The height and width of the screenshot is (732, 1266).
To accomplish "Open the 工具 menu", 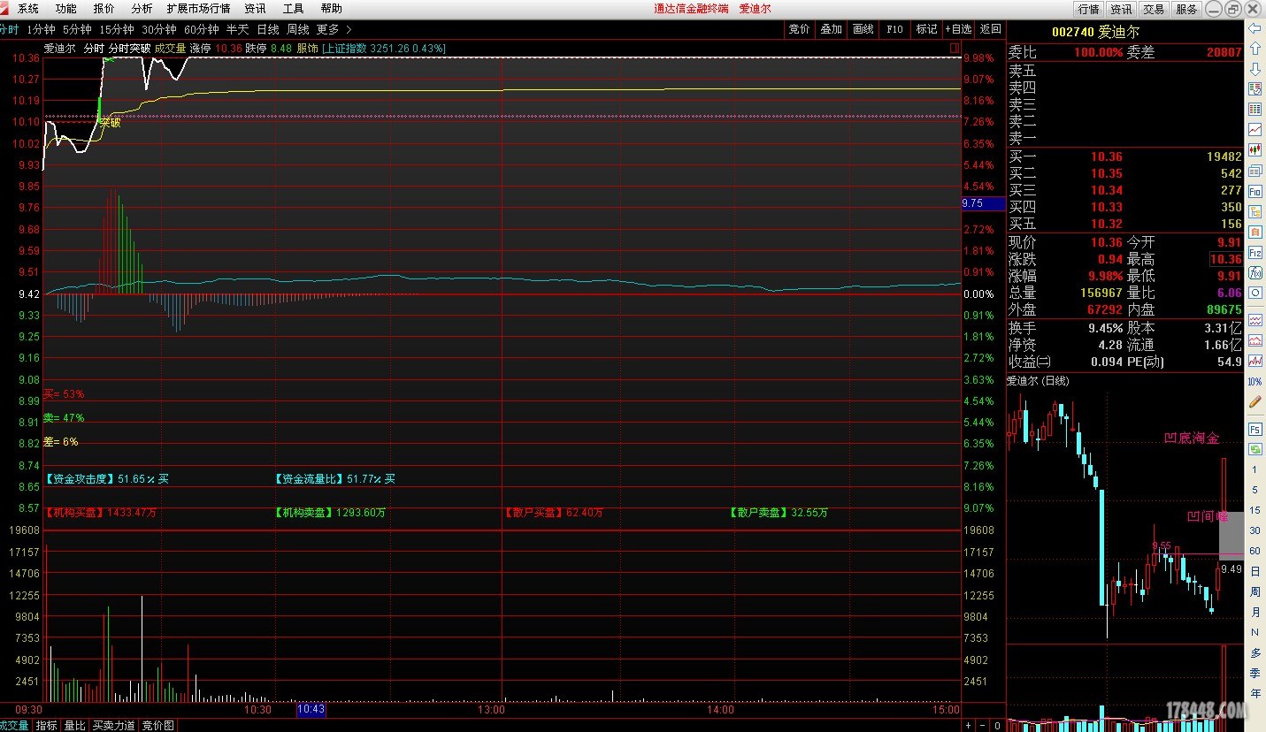I will point(293,8).
